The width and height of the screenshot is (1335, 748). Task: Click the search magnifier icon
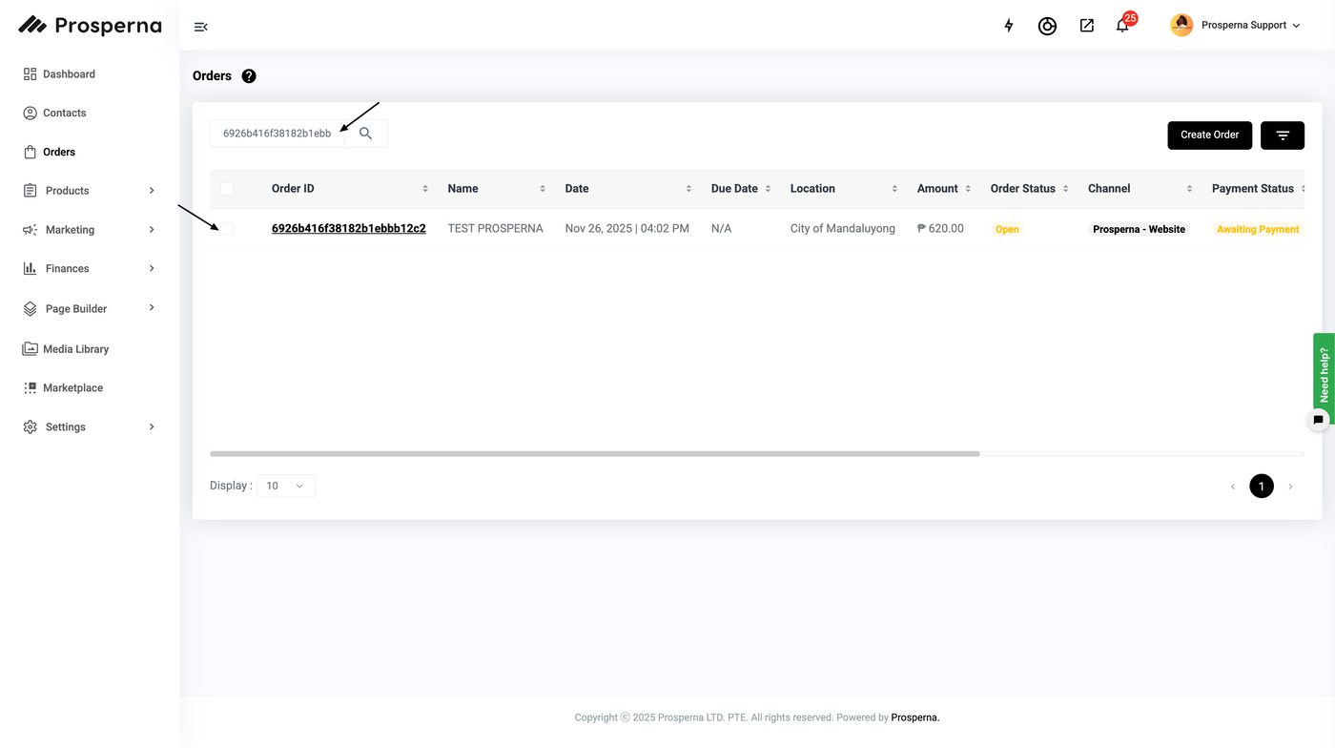(x=365, y=134)
